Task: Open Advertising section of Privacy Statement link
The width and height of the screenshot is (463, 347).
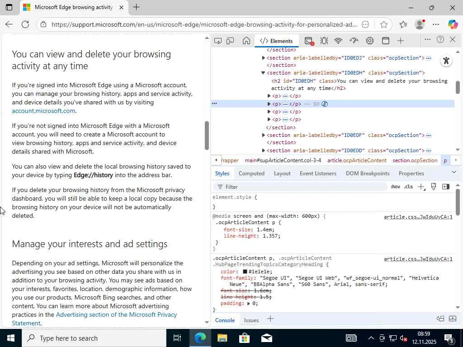Action: pyautogui.click(x=94, y=319)
